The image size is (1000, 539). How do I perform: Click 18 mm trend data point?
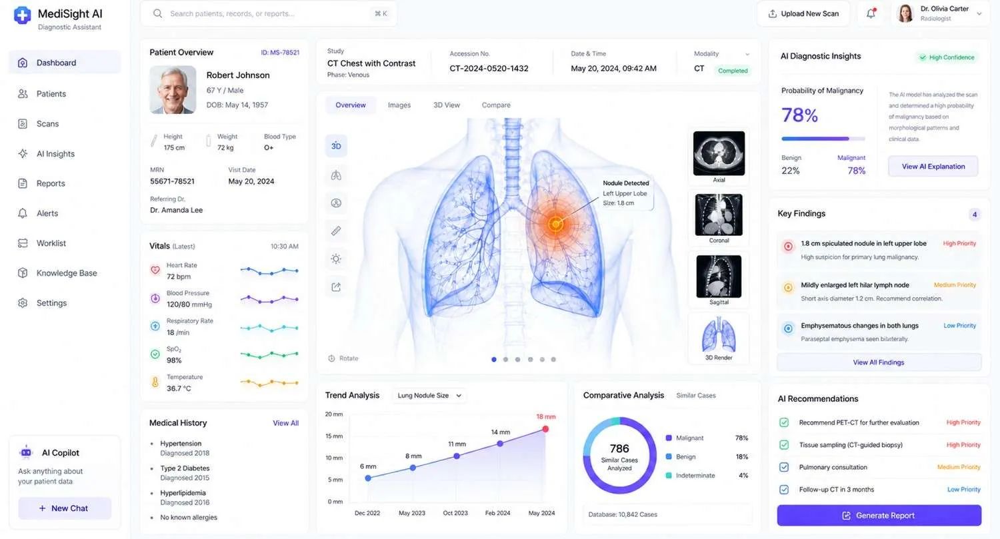545,429
